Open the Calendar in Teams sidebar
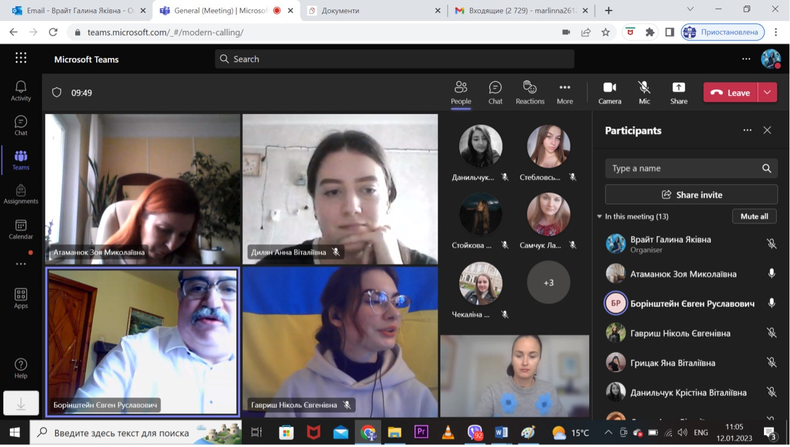The height and width of the screenshot is (447, 790). pyautogui.click(x=21, y=229)
